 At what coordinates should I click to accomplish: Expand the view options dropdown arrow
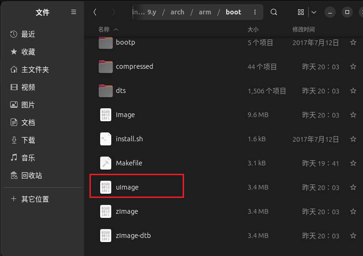coord(314,12)
